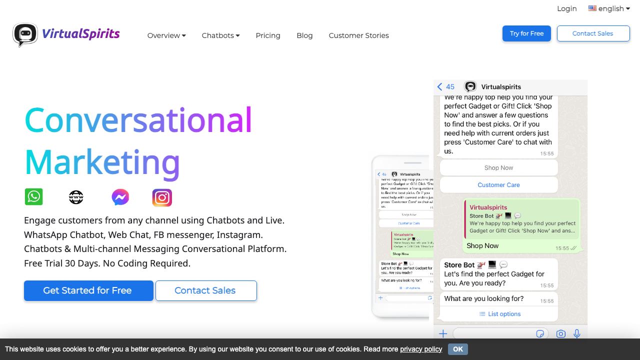Screen dimensions: 640x360
Task: Click the sticker icon in chat input
Action: 540,333
